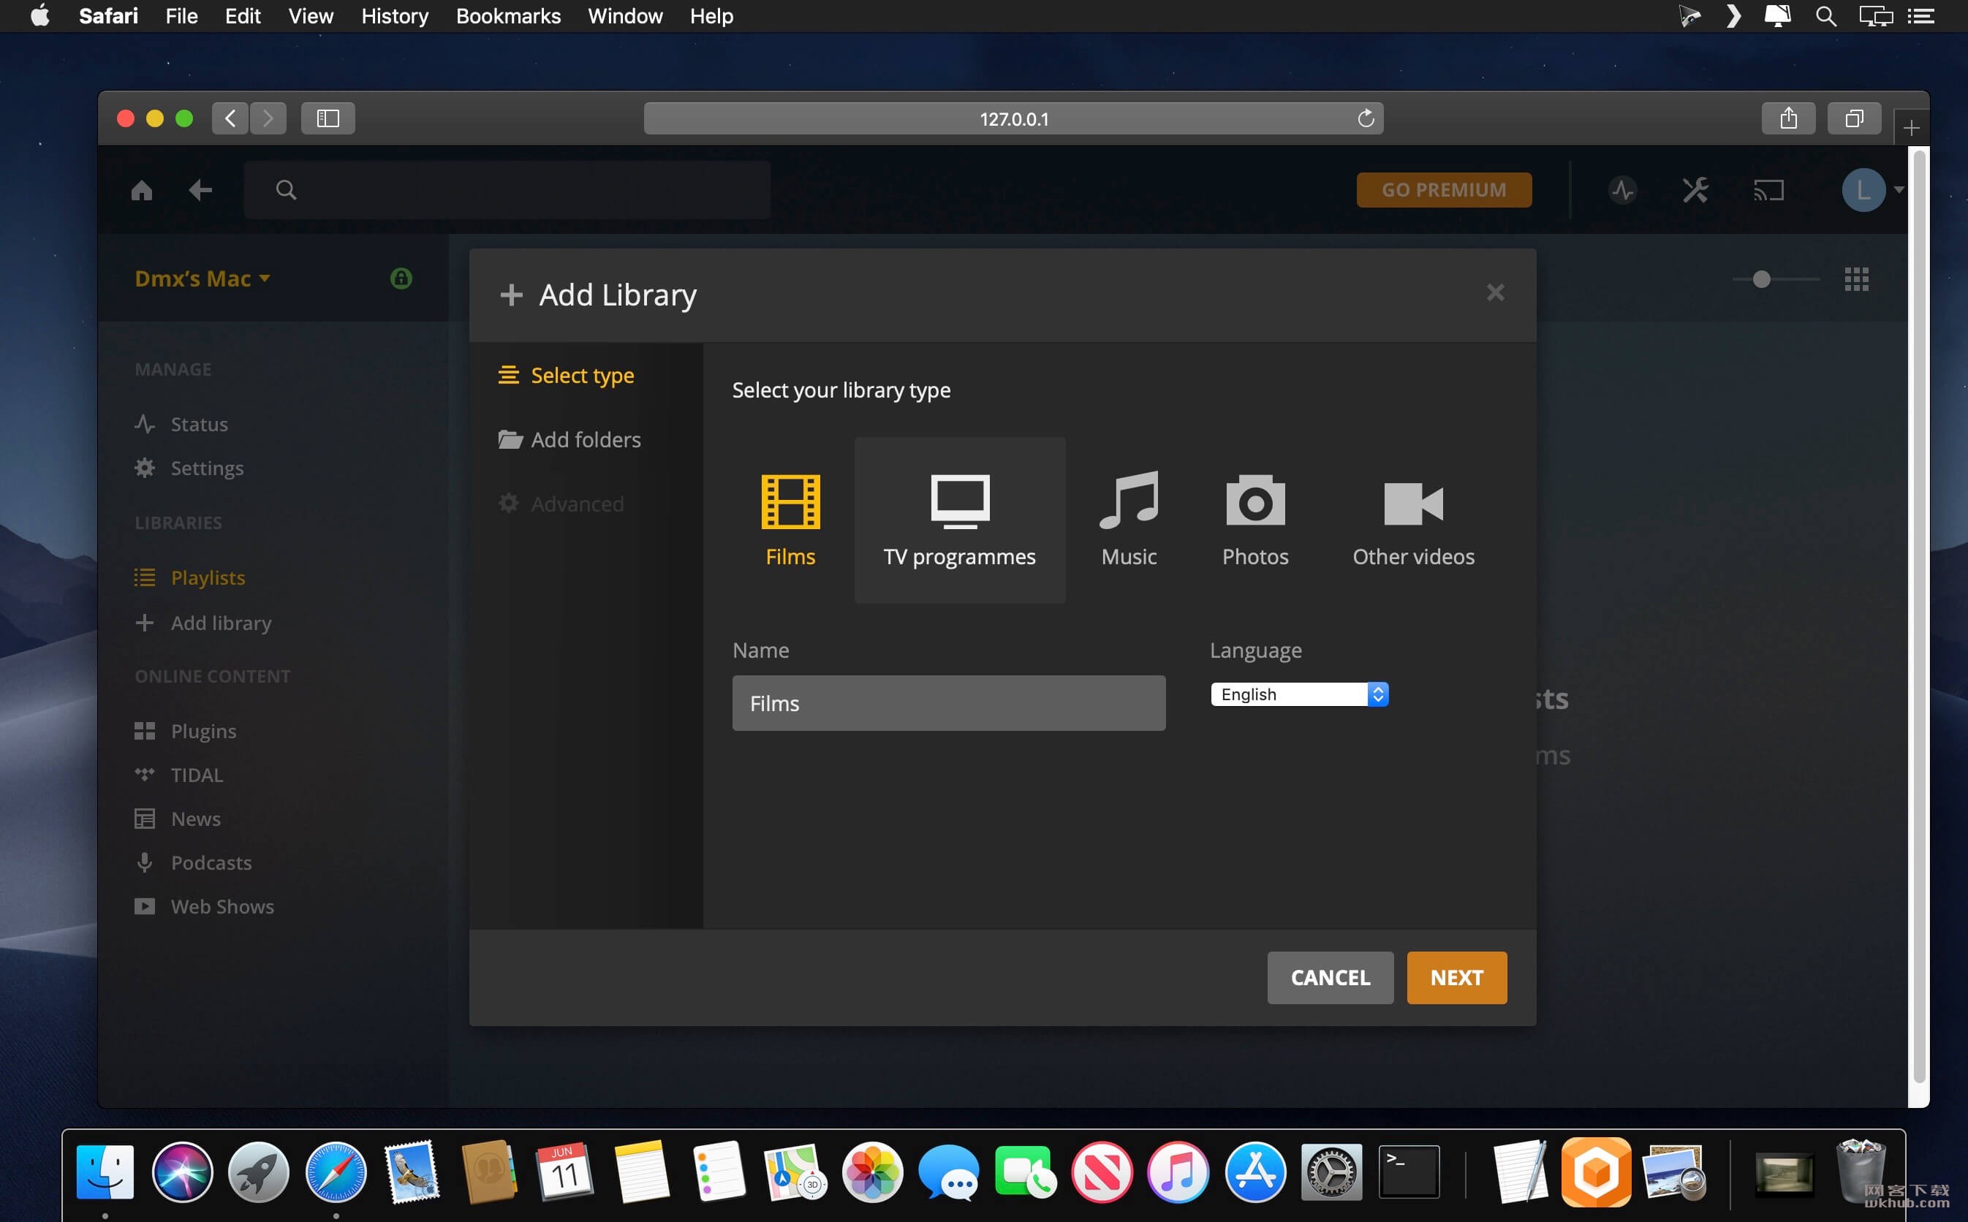Go forward in Safari toolbar
1968x1222 pixels.
(268, 119)
